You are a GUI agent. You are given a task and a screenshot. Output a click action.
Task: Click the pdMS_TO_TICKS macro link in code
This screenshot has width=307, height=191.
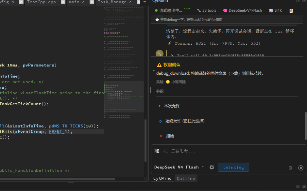(x=66, y=126)
